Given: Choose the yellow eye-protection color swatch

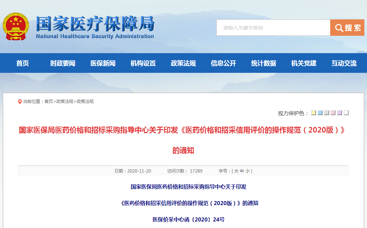Looking at the screenshot, I should [313, 113].
